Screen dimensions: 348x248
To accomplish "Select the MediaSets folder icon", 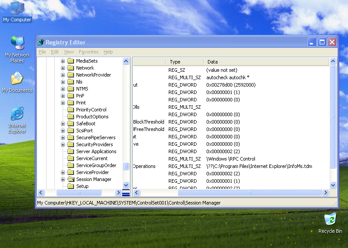I will click(x=70, y=61).
